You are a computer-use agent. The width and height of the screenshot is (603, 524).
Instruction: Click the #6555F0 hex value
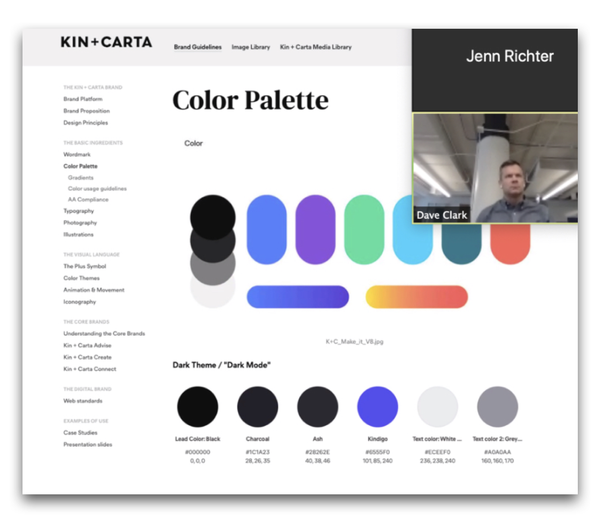coord(378,452)
